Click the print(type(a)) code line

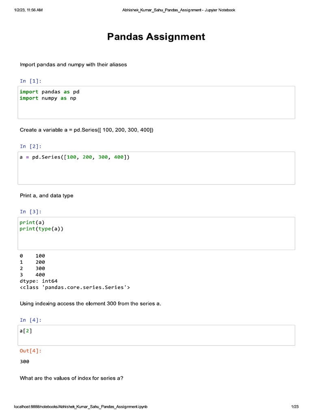41,229
